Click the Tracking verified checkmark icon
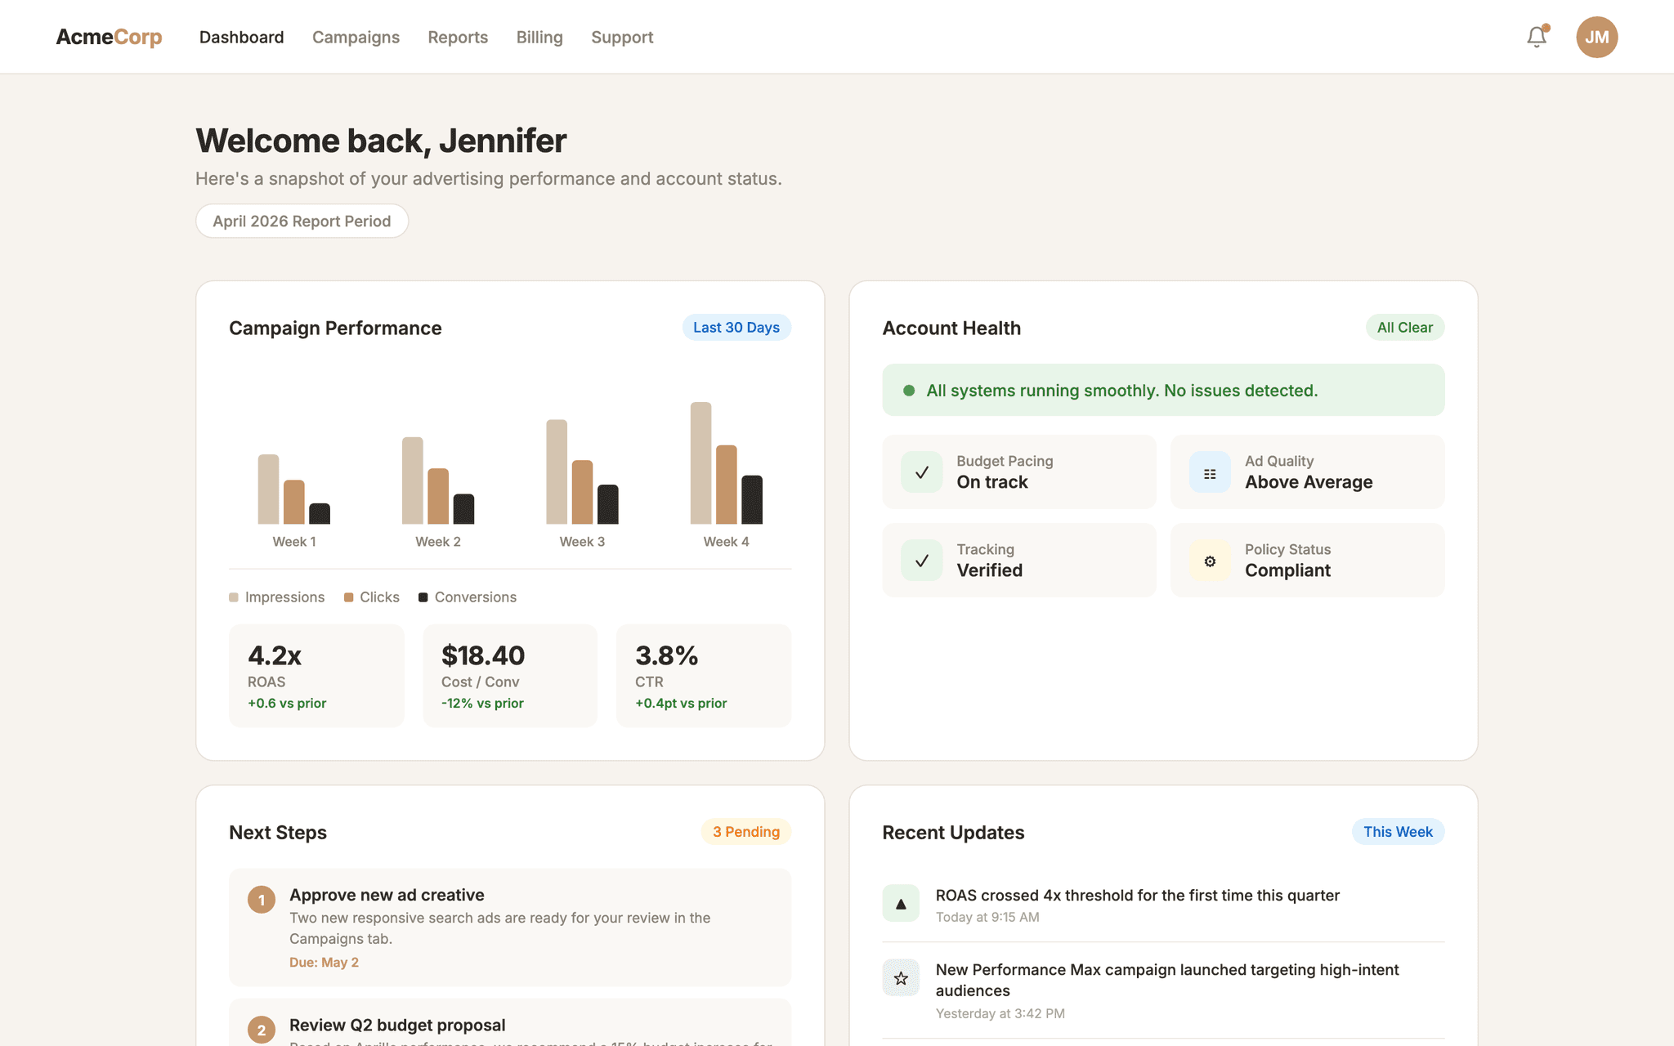The image size is (1674, 1046). 921,561
